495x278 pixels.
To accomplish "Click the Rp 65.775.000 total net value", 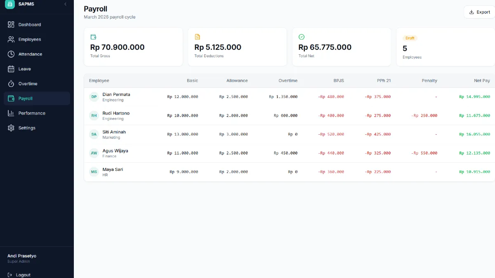I will click(325, 47).
